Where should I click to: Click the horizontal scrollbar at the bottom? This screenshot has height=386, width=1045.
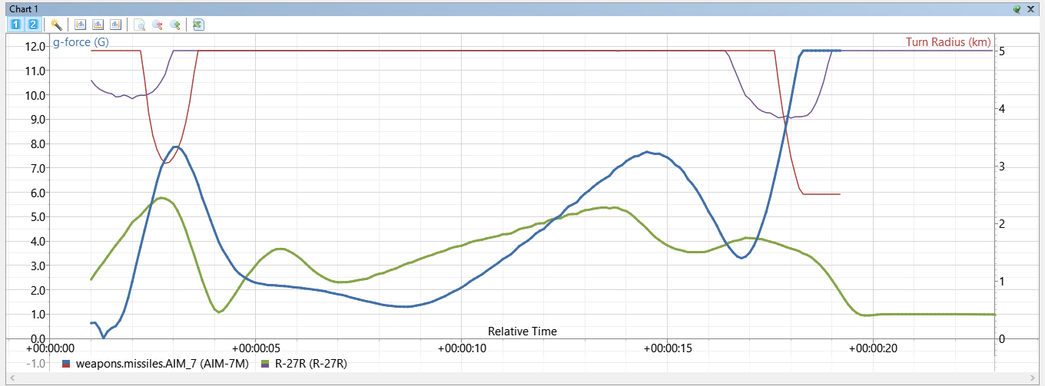(522, 378)
